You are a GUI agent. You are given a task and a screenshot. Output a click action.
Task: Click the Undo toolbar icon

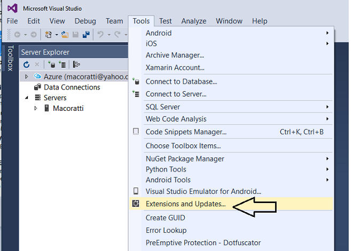click(x=100, y=35)
